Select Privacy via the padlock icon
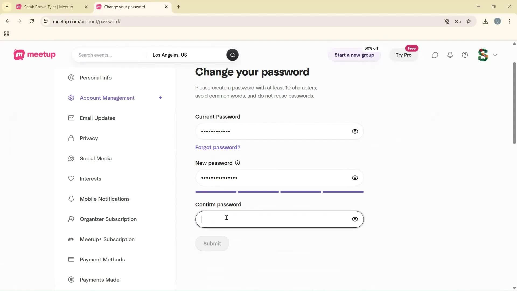Screen dimensions: 517x291 point(71,138)
